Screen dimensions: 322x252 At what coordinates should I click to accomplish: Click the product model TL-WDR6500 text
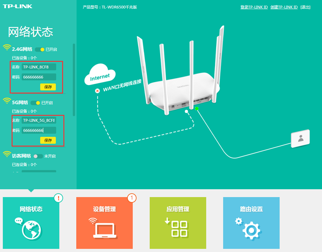[x=110, y=7]
